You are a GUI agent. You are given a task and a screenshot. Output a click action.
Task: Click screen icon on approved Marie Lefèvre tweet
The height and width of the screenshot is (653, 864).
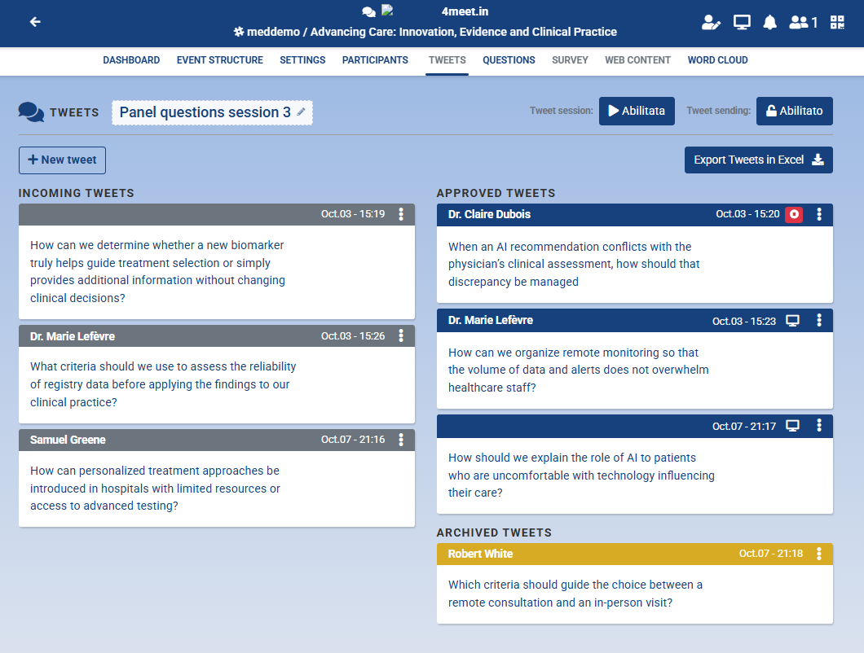[792, 321]
